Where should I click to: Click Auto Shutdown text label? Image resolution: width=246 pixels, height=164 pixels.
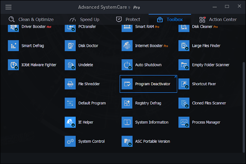(148, 65)
